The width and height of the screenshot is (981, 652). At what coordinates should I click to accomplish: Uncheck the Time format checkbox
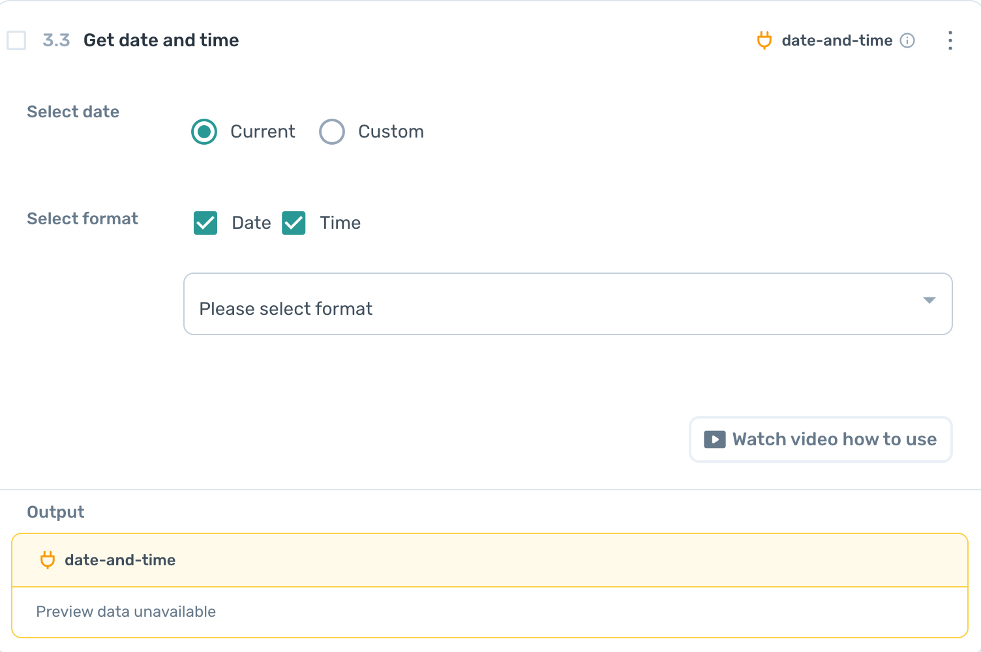(294, 223)
